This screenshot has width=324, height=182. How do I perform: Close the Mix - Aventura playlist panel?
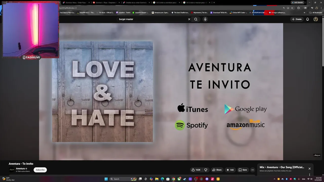pos(309,169)
